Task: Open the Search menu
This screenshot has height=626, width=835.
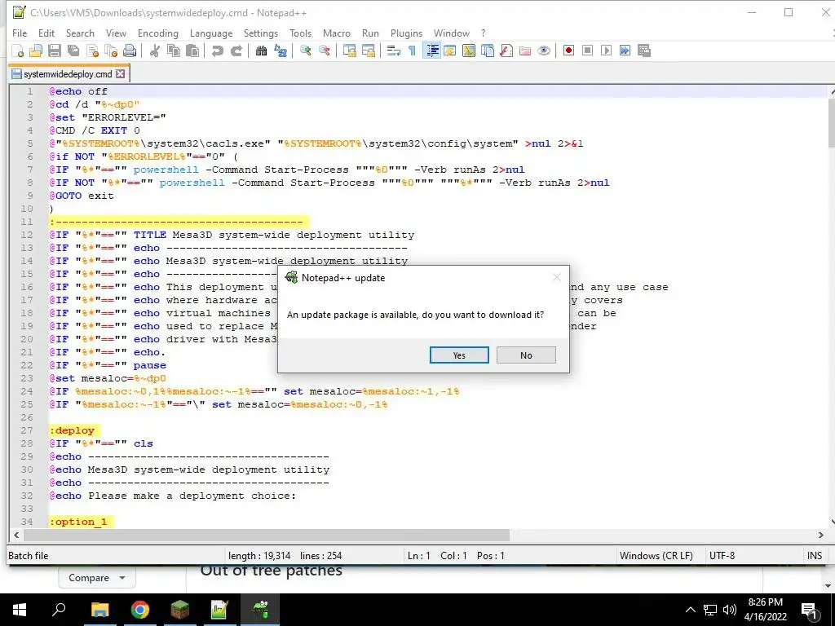Action: (x=80, y=33)
